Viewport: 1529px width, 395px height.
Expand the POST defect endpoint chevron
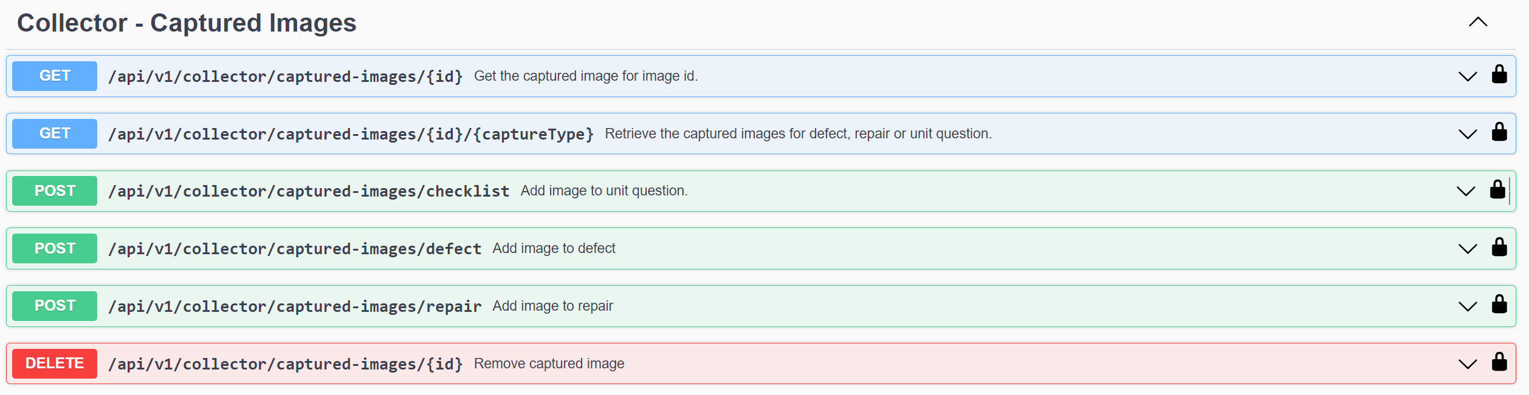click(x=1468, y=249)
